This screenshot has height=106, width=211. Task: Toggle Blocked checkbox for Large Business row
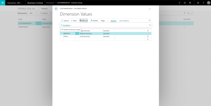(x=148, y=31)
